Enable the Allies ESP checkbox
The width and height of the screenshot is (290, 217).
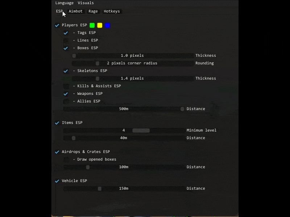click(66, 101)
